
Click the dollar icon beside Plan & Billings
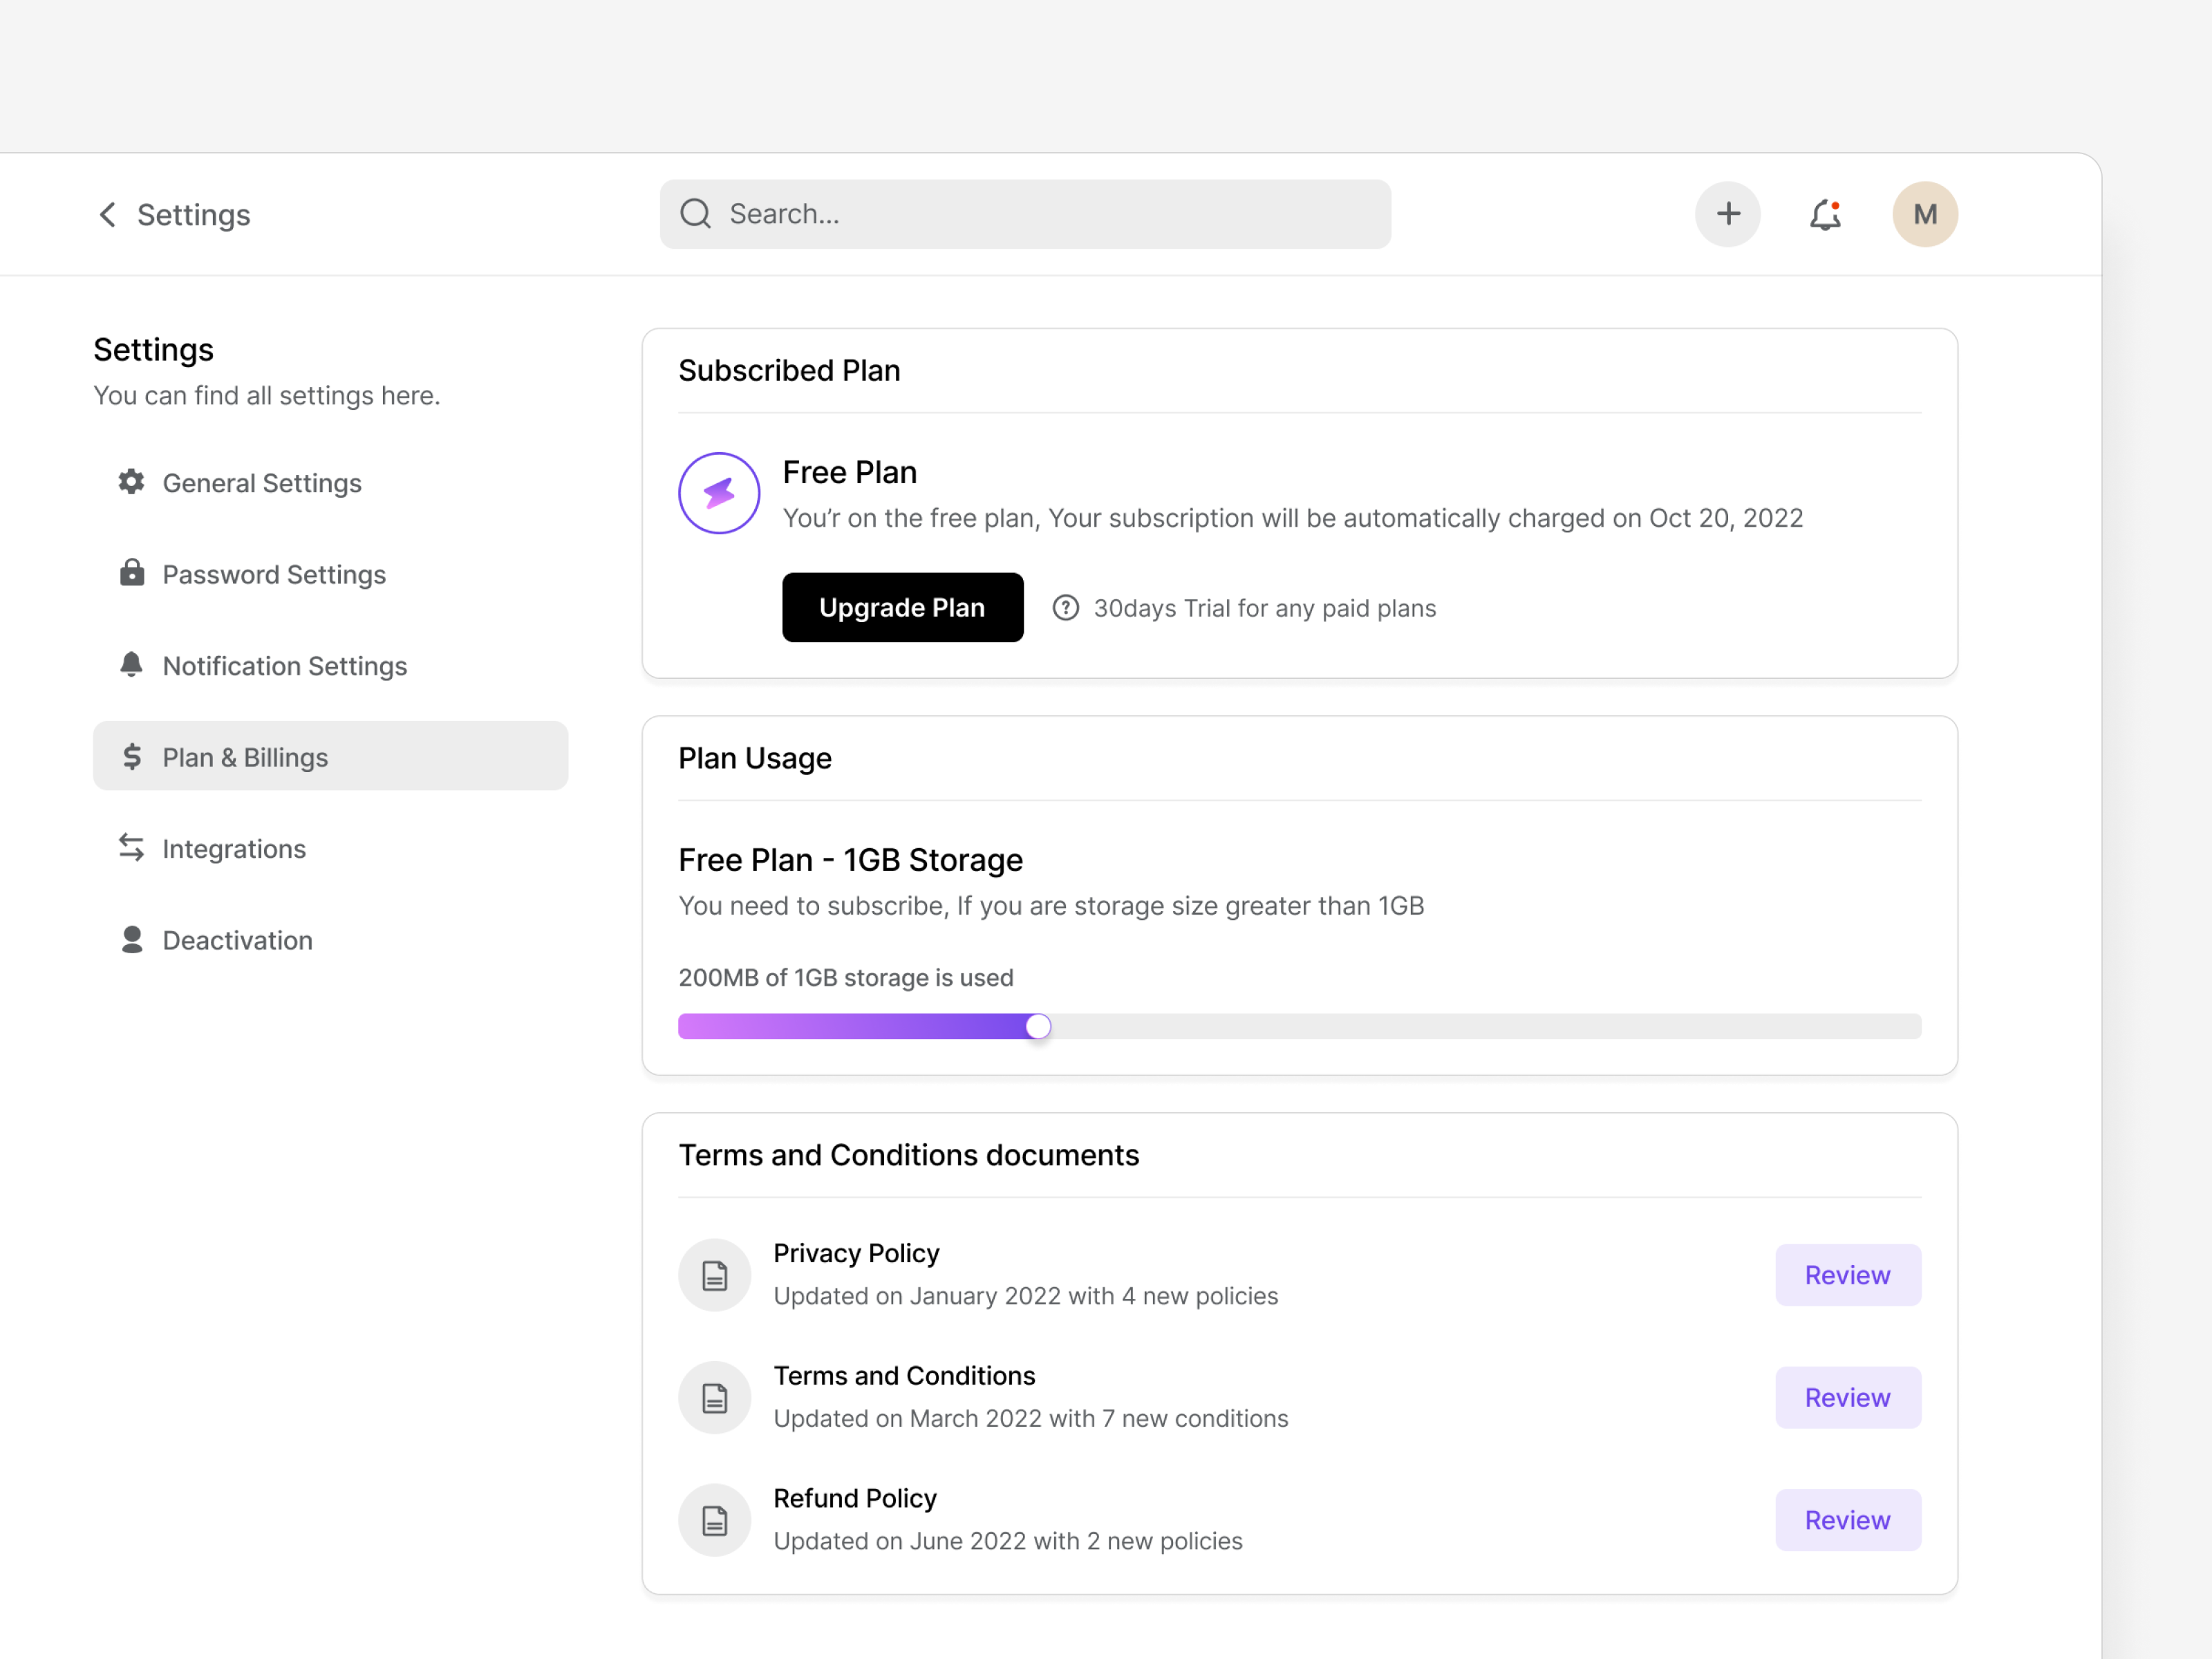[133, 757]
